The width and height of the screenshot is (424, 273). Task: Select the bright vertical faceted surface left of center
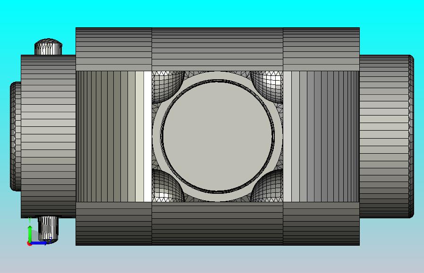(x=114, y=136)
